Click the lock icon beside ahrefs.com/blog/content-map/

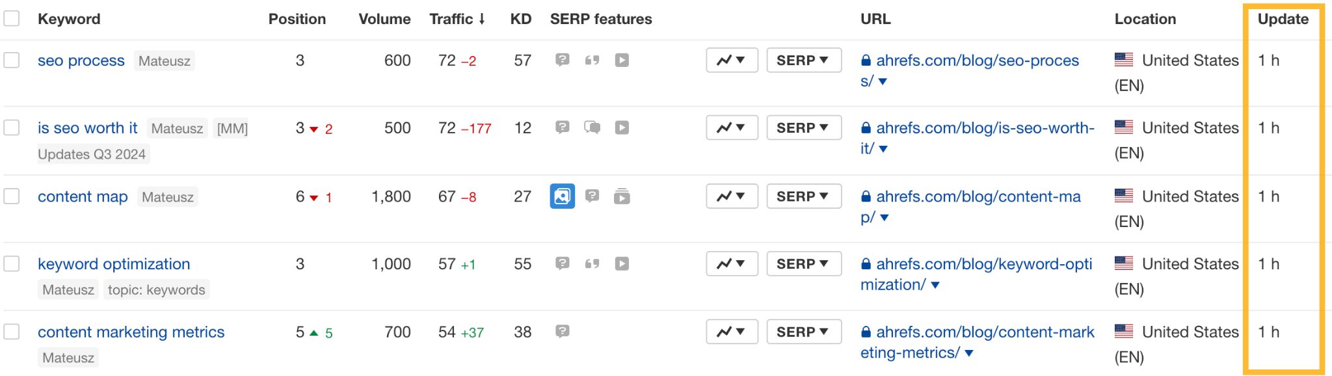[x=865, y=196]
